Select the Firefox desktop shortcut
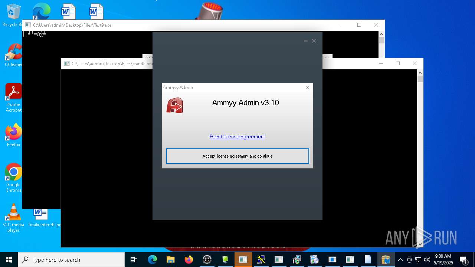Screen dimensions: 475x267 click(13, 135)
